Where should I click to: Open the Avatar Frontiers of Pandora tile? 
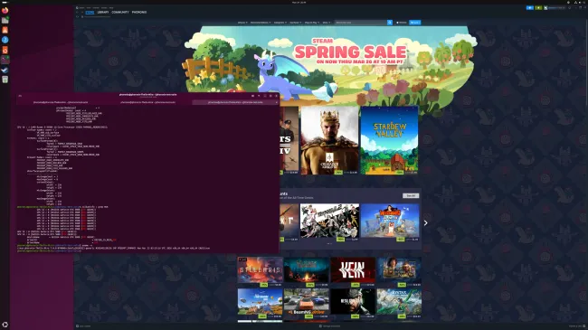coord(399,304)
